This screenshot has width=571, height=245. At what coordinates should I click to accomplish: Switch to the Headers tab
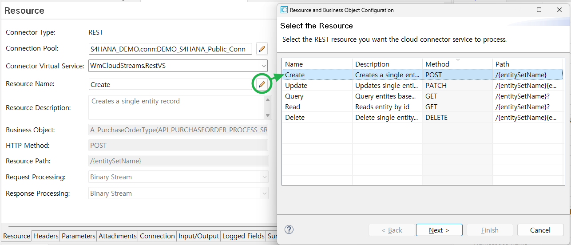tap(46, 236)
